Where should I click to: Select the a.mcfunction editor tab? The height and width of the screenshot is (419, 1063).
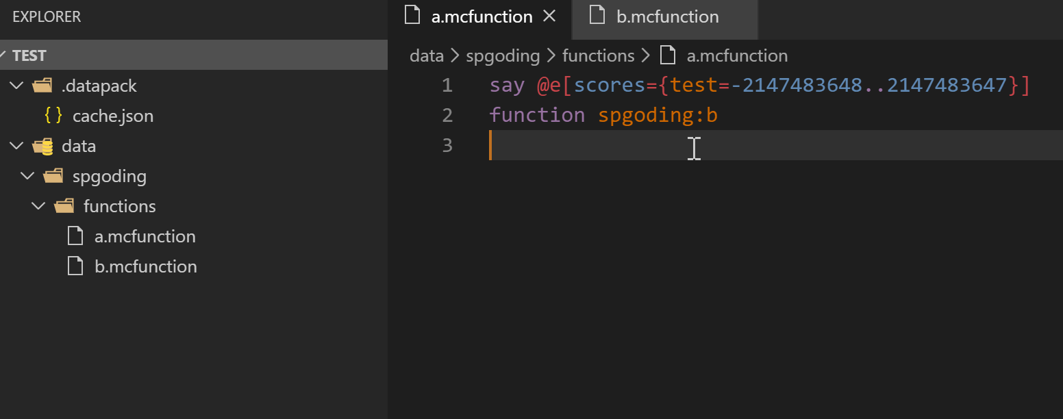[481, 17]
